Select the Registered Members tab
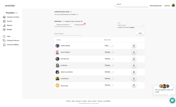This screenshot has height=107, width=176. (x=63, y=25)
